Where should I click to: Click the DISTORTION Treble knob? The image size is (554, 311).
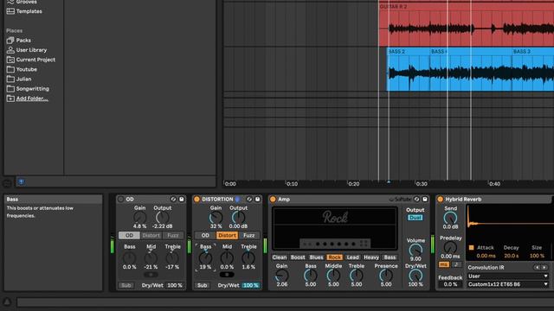248,258
